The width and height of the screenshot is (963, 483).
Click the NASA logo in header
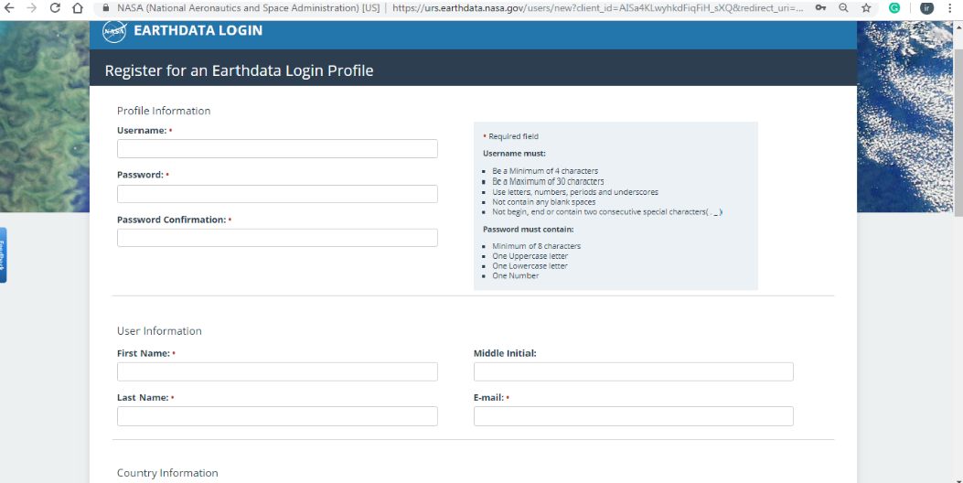[114, 32]
